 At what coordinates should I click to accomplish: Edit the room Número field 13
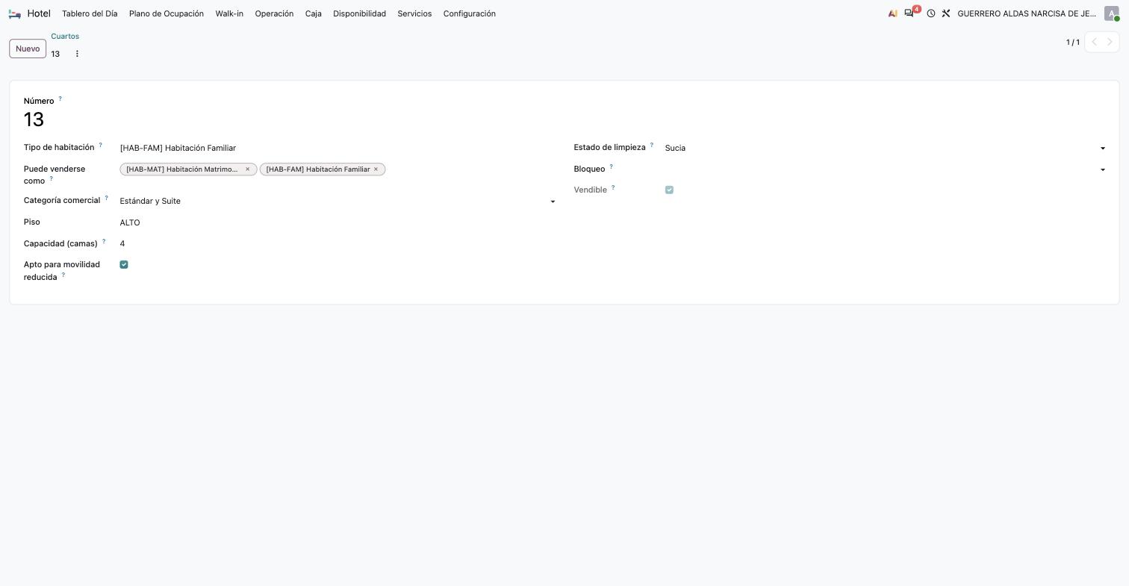pyautogui.click(x=291, y=119)
